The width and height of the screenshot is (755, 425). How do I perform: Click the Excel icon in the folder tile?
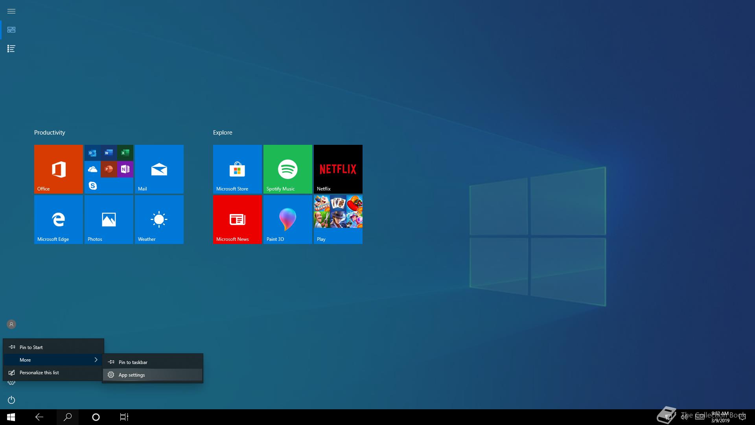coord(125,153)
